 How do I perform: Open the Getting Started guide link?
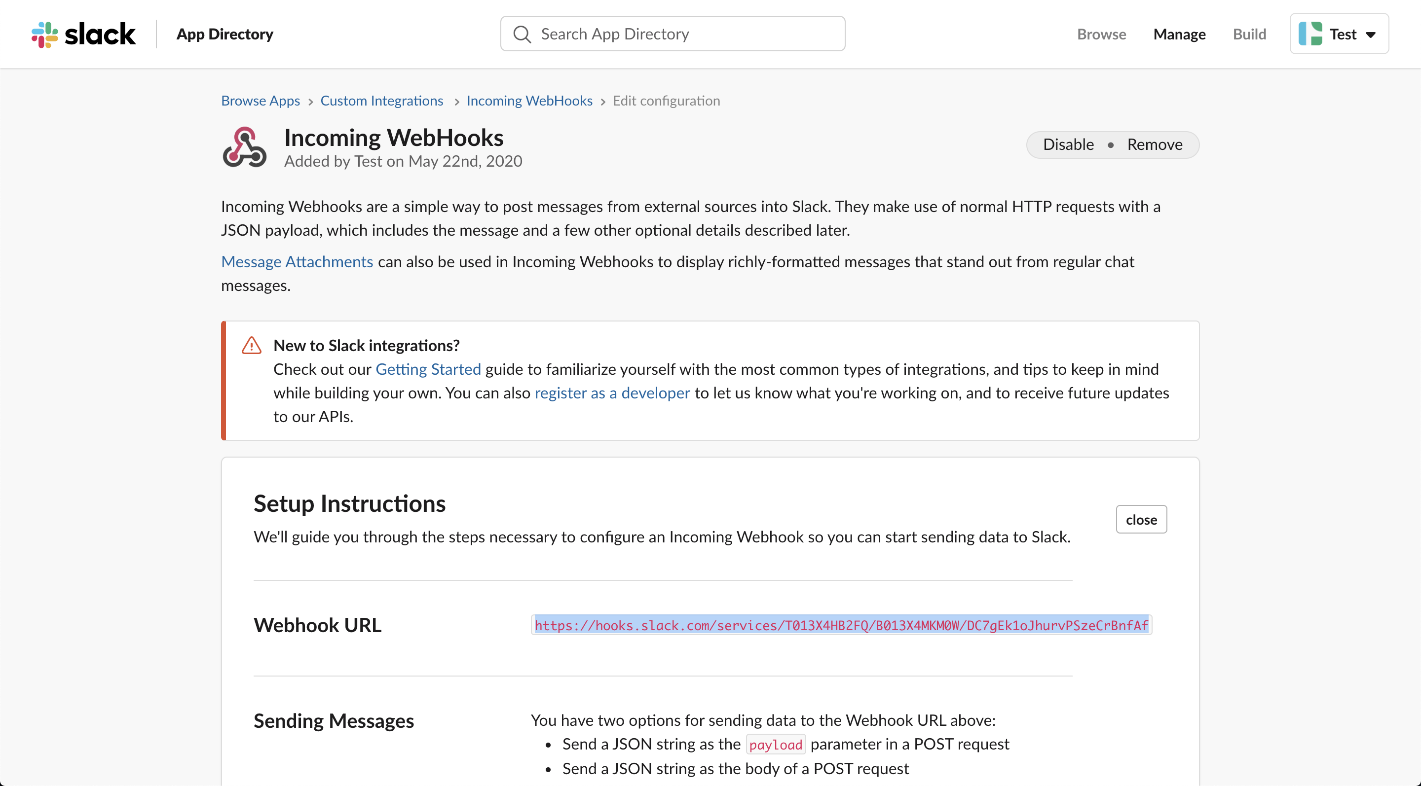pyautogui.click(x=428, y=369)
